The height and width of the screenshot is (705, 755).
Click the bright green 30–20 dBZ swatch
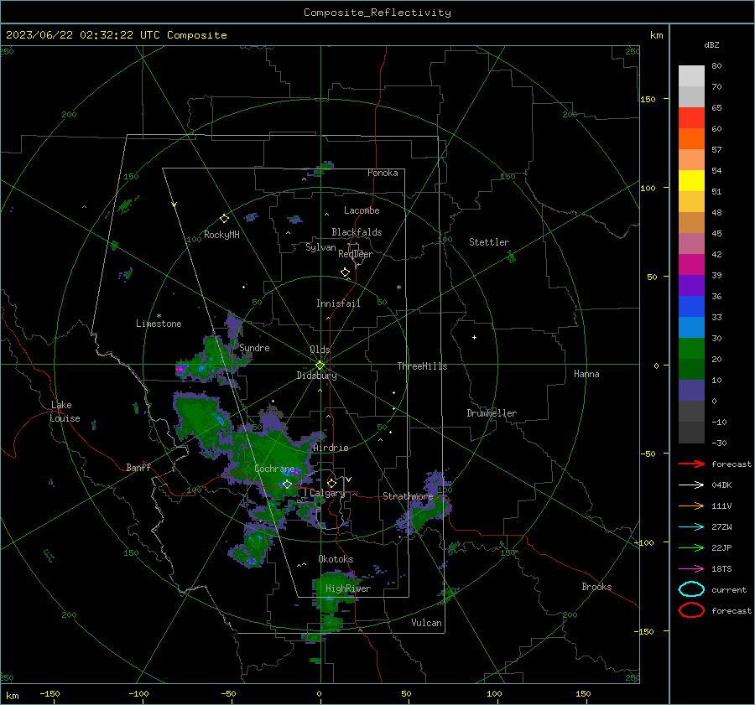click(691, 349)
